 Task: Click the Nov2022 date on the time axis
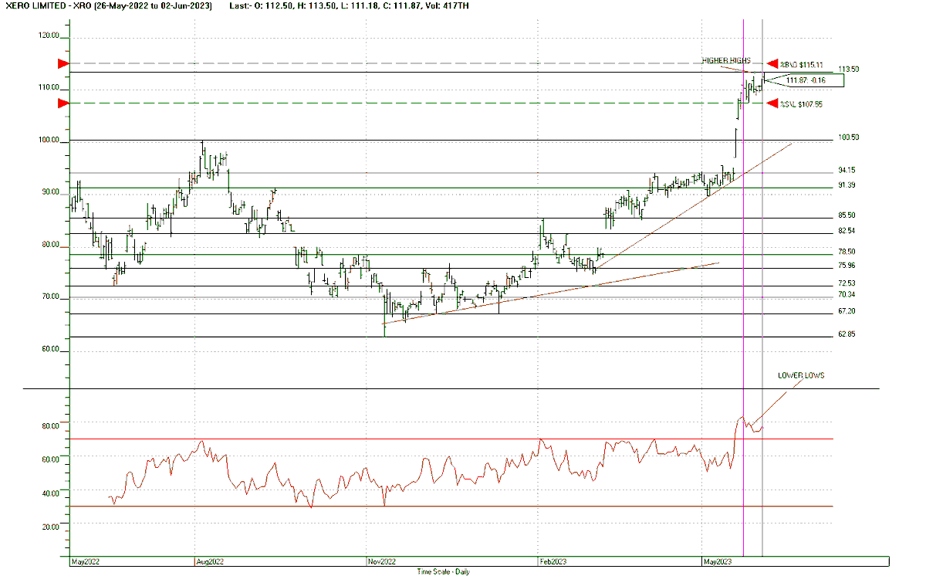[383, 562]
